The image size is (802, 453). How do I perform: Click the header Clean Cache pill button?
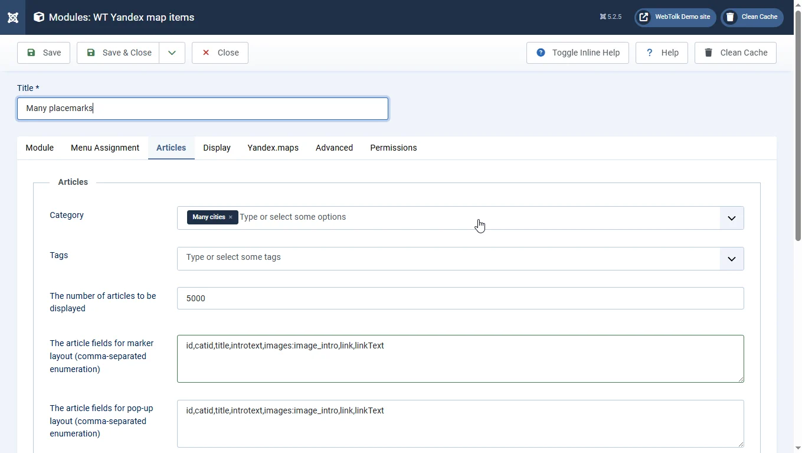(x=752, y=17)
